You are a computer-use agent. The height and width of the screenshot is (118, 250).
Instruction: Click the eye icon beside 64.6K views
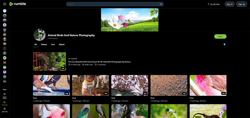83,64
